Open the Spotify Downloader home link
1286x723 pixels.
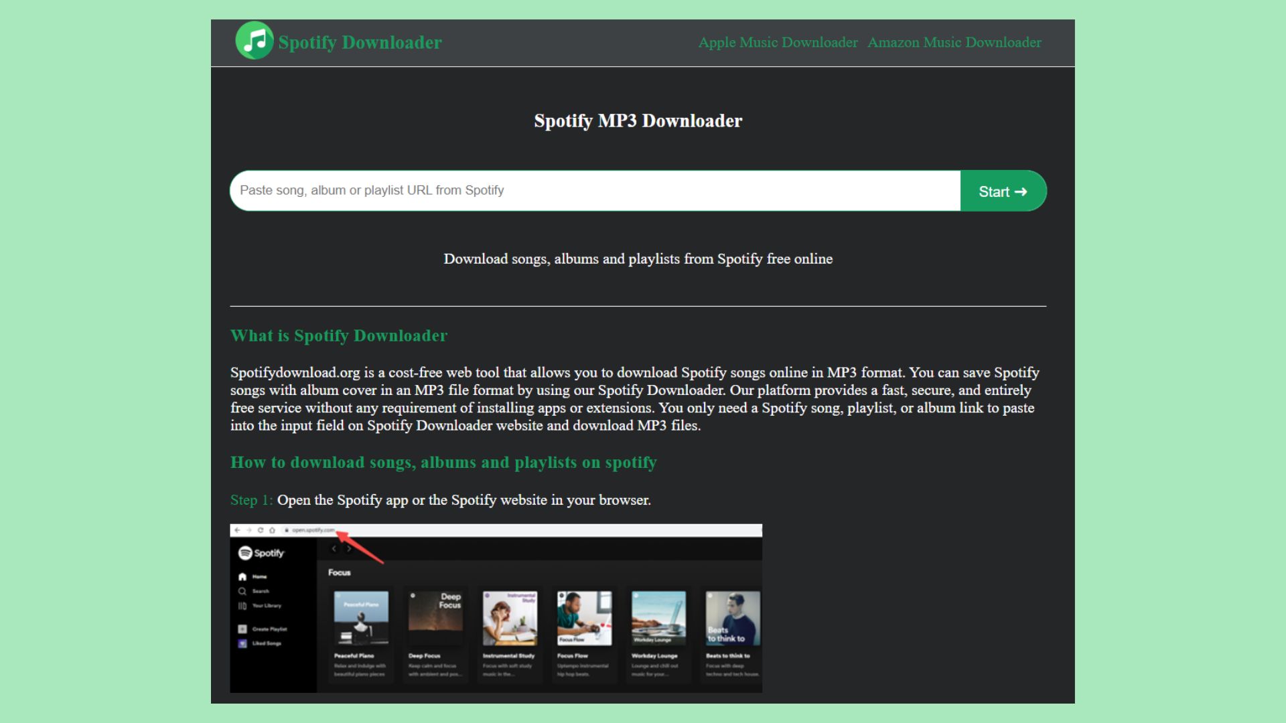pos(360,42)
